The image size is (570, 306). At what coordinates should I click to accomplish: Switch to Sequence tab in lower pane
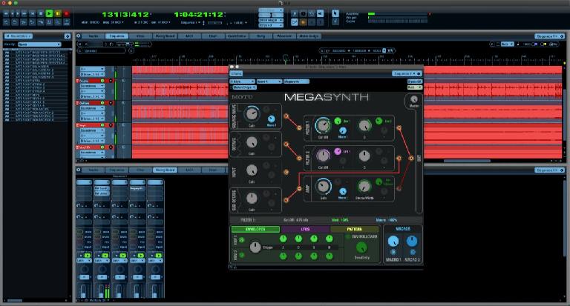117,170
